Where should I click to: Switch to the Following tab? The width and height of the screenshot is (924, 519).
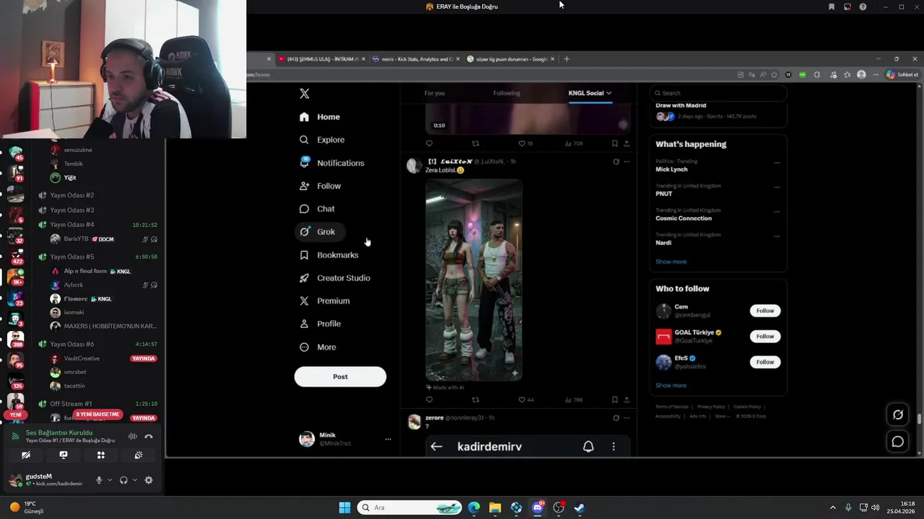coord(506,93)
